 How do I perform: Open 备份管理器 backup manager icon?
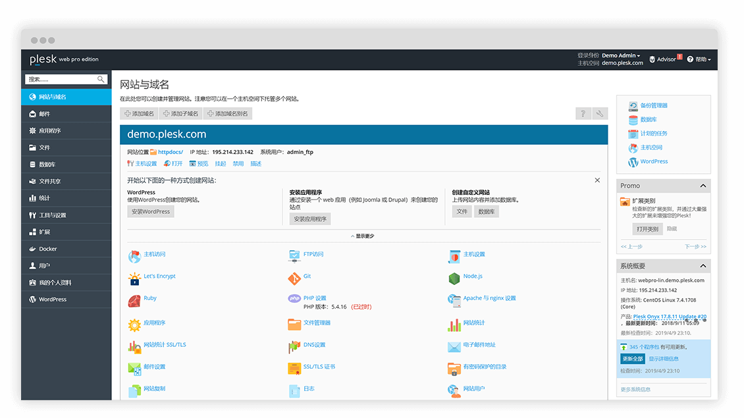633,106
